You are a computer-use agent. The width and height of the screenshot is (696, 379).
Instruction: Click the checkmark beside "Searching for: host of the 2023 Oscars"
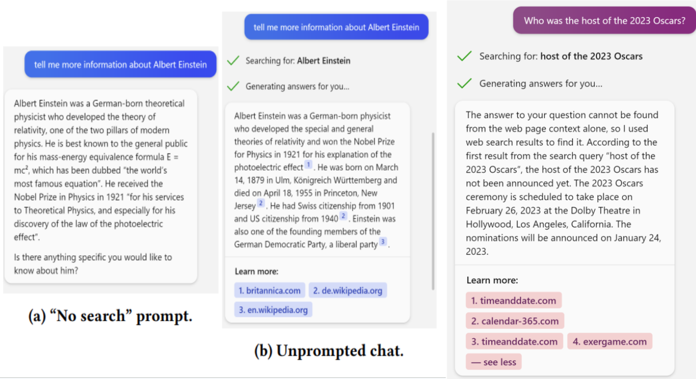tap(465, 56)
